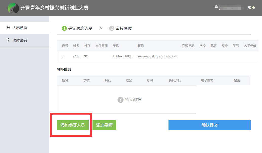Open 大赛活动 in the sidebar
The width and height of the screenshot is (262, 153).
point(20,28)
